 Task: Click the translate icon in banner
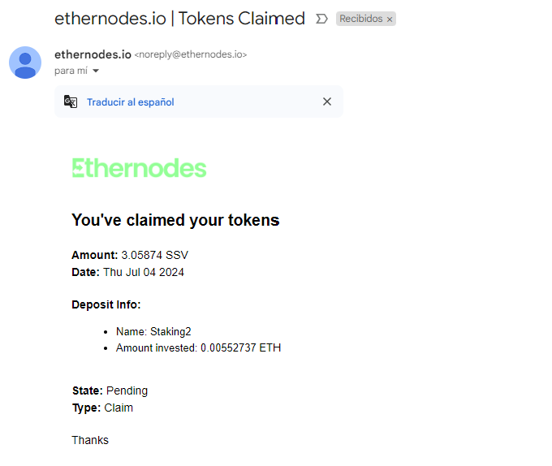tap(71, 101)
